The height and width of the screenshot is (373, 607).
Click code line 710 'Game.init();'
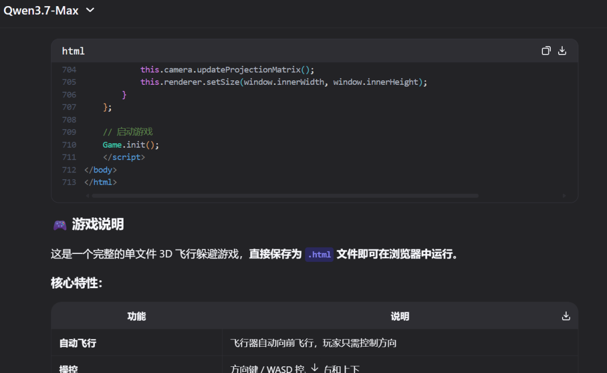point(131,145)
